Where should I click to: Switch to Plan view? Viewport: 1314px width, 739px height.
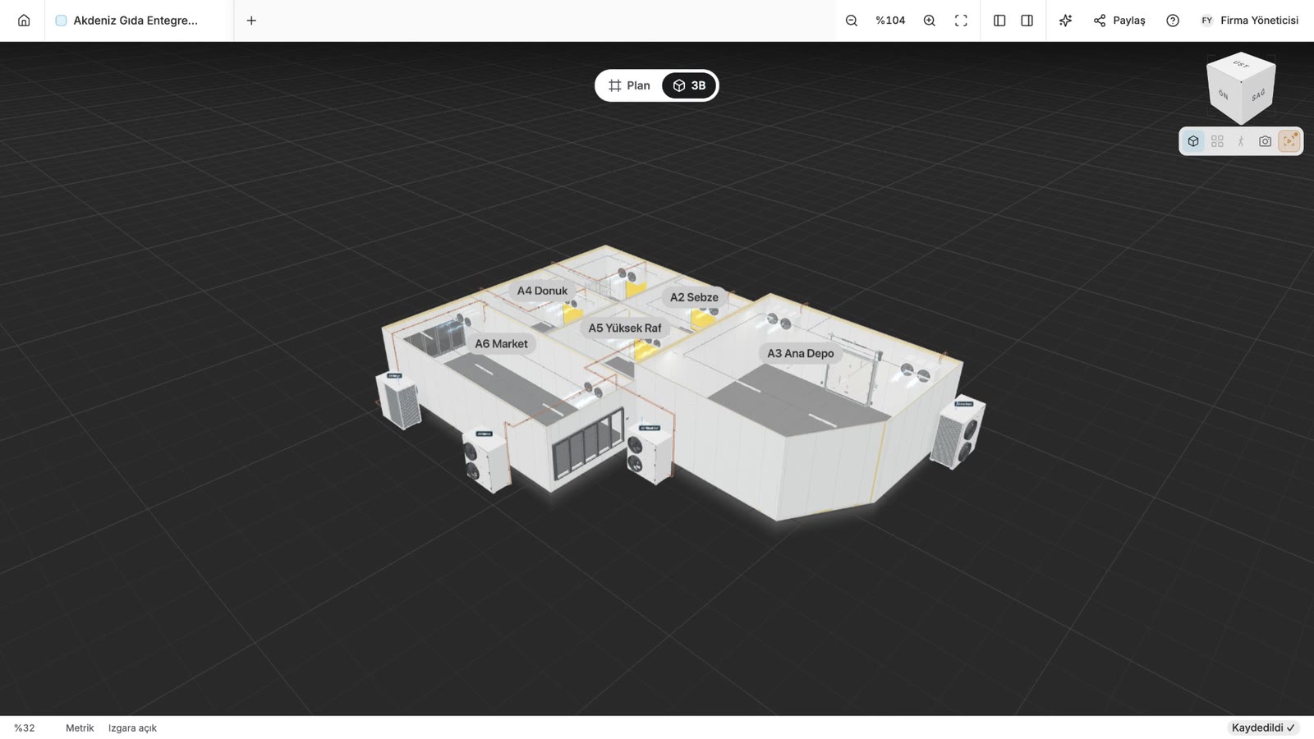coord(629,85)
